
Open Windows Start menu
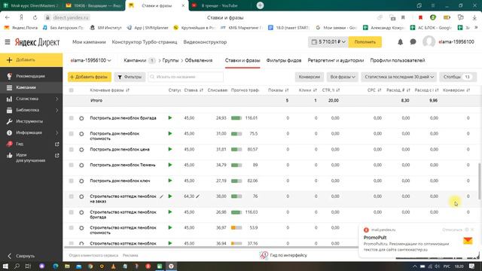(5, 266)
